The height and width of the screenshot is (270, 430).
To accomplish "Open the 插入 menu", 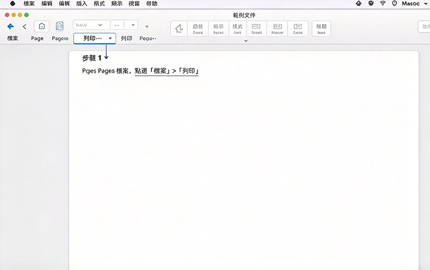I will 82,4.
